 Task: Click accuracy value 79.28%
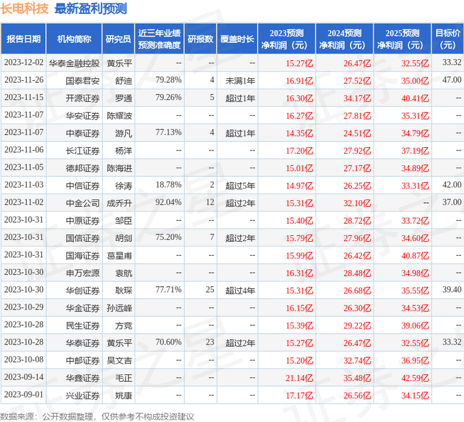[168, 80]
